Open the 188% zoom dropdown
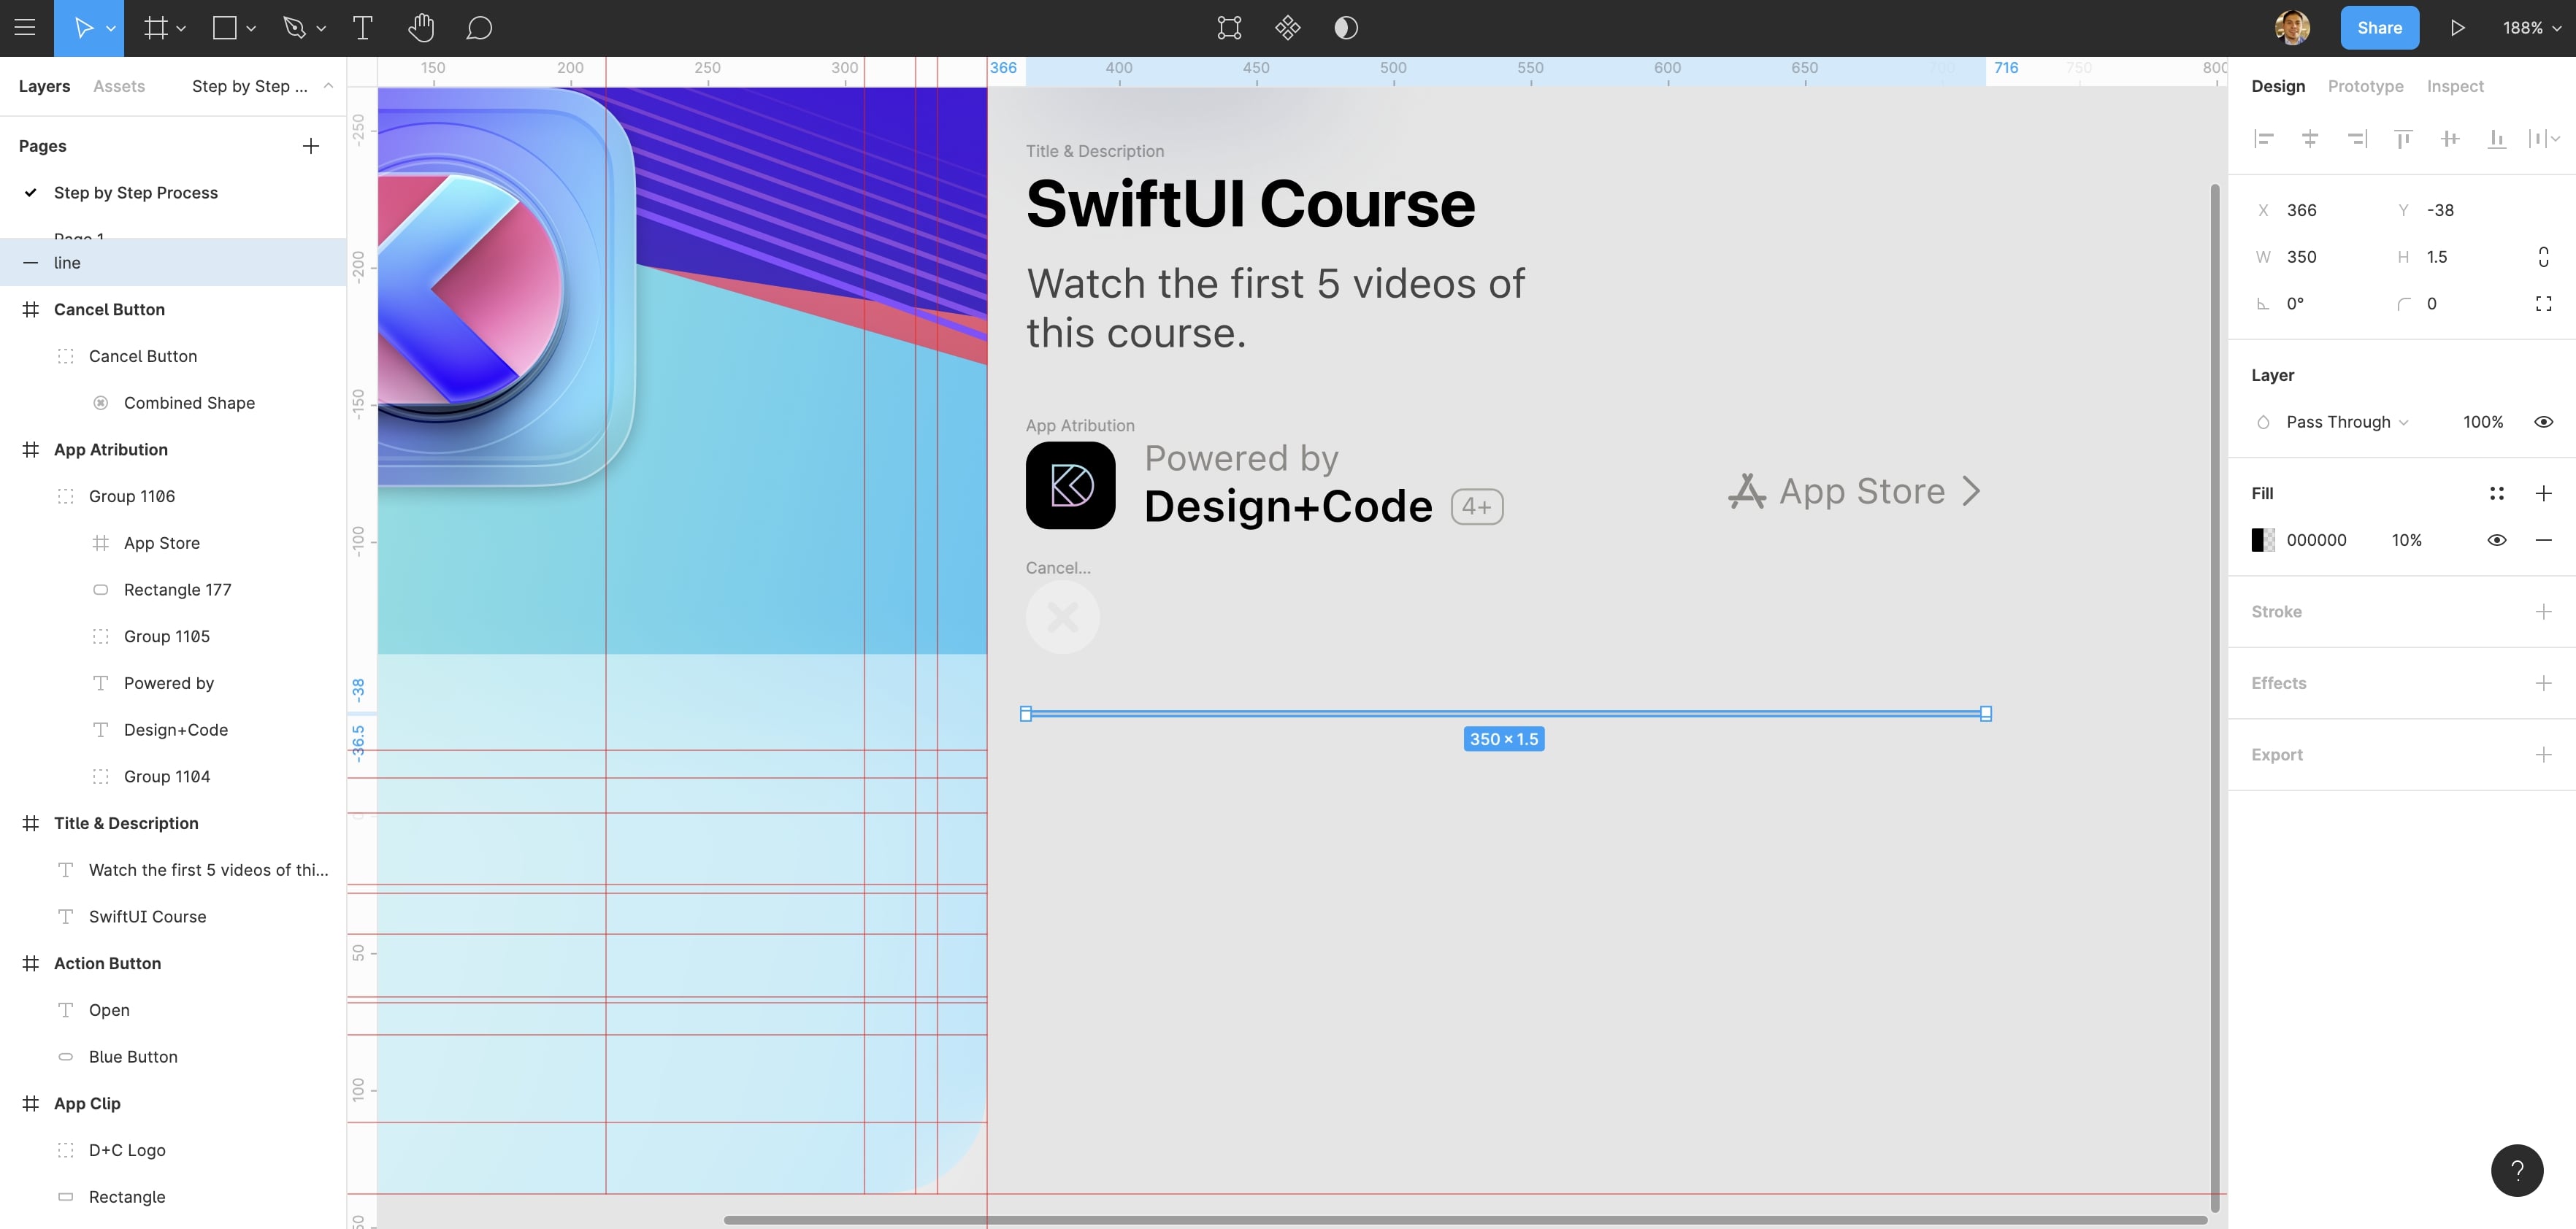 click(x=2531, y=28)
